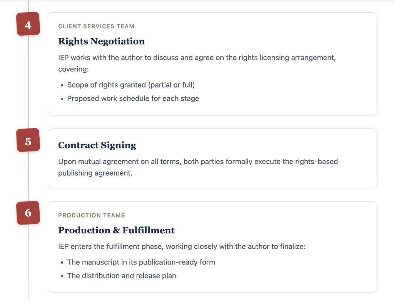Image resolution: width=394 pixels, height=301 pixels.
Task: Click the Contract Signing description paragraph
Action: point(198,167)
